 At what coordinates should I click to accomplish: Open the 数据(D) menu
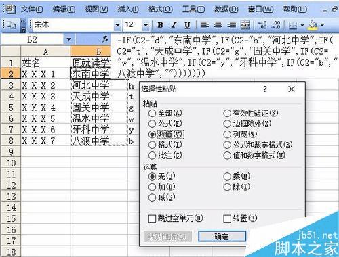click(226, 9)
